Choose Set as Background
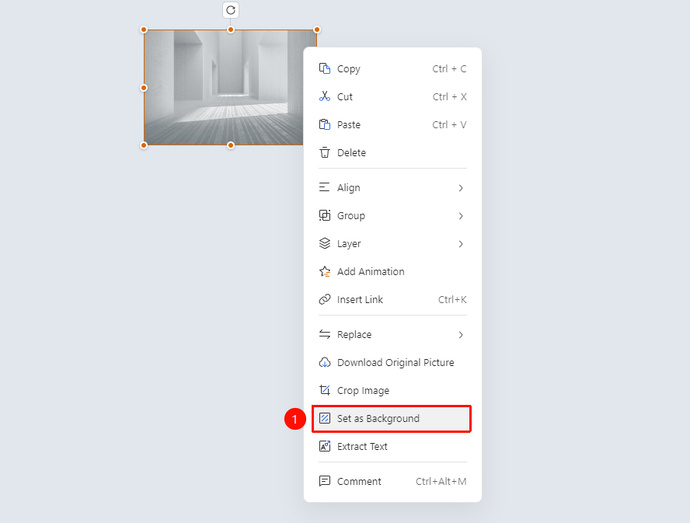 pyautogui.click(x=392, y=419)
